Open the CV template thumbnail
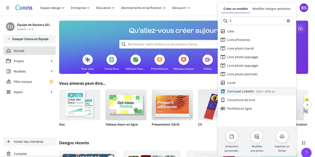The width and height of the screenshot is (315, 157). click(x=208, y=105)
